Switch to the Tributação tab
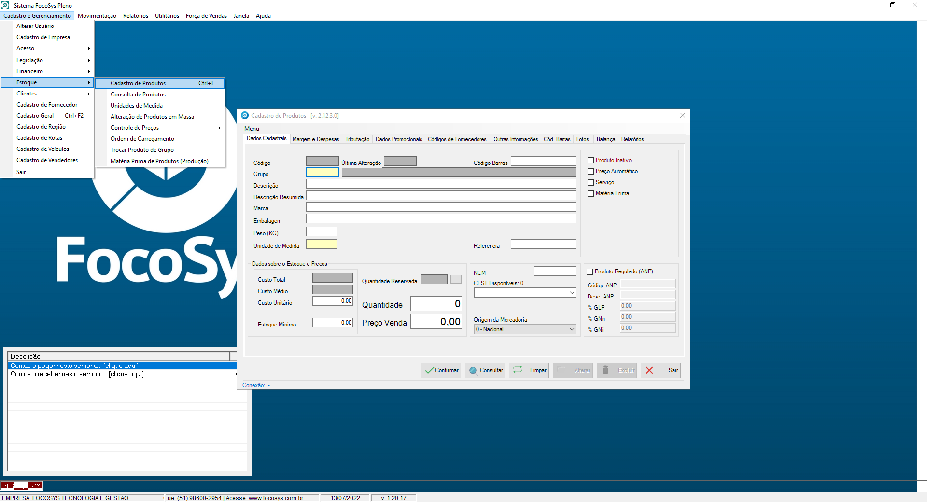Viewport: 927px width, 502px height. [x=357, y=139]
